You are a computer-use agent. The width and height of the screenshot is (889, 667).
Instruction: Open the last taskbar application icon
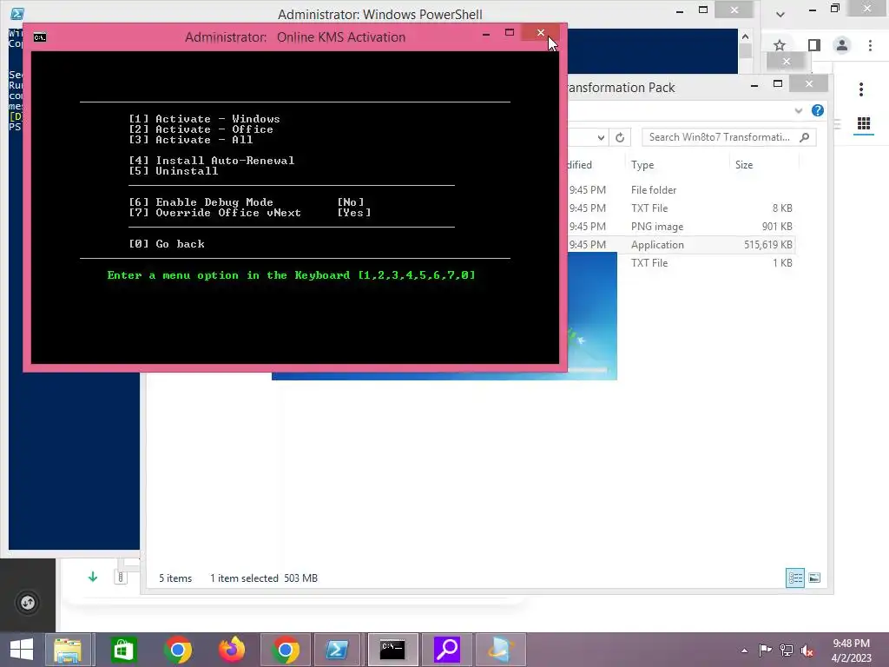click(x=501, y=650)
